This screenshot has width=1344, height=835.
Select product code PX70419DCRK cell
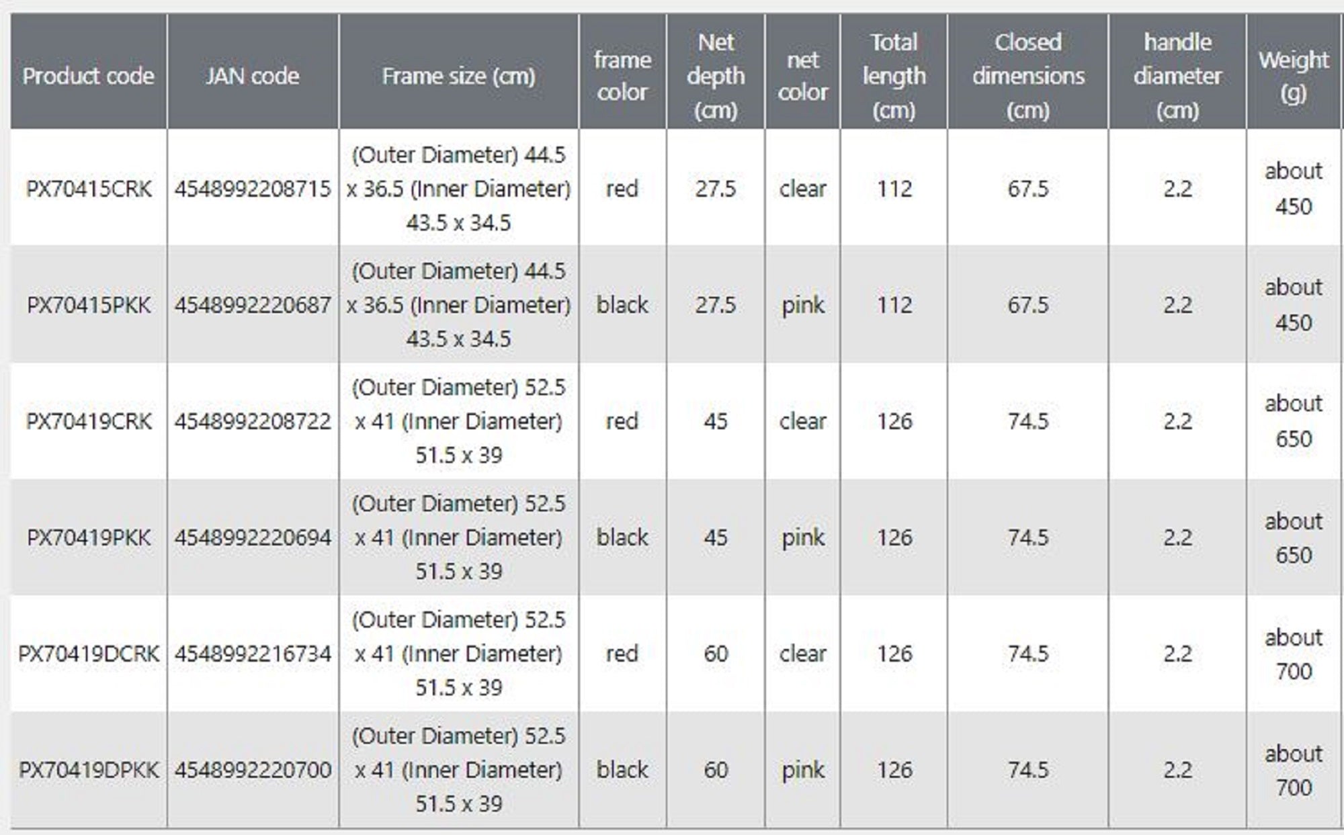(89, 654)
